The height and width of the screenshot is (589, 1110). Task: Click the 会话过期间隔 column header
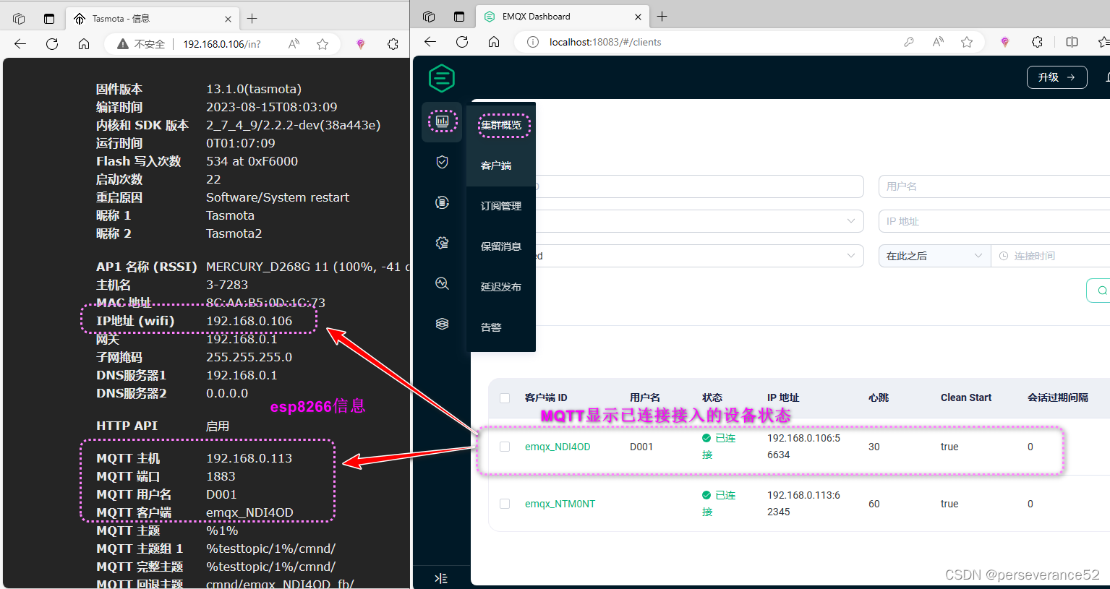1058,397
